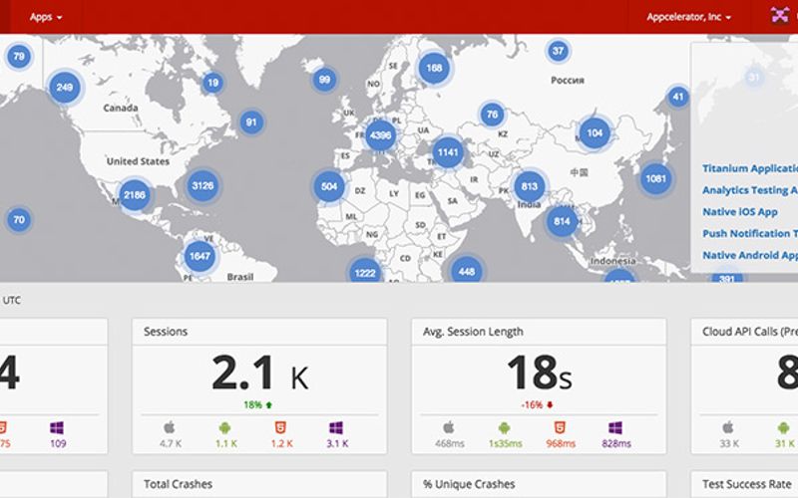Click the 3126 cluster on the map
The width and height of the screenshot is (798, 498).
[202, 185]
